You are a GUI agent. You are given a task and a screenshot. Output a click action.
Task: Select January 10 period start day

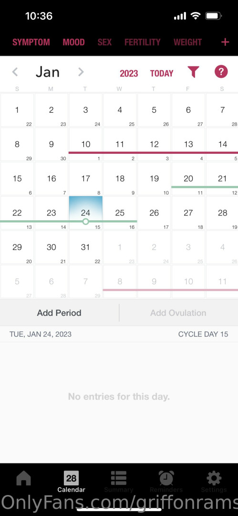point(85,144)
